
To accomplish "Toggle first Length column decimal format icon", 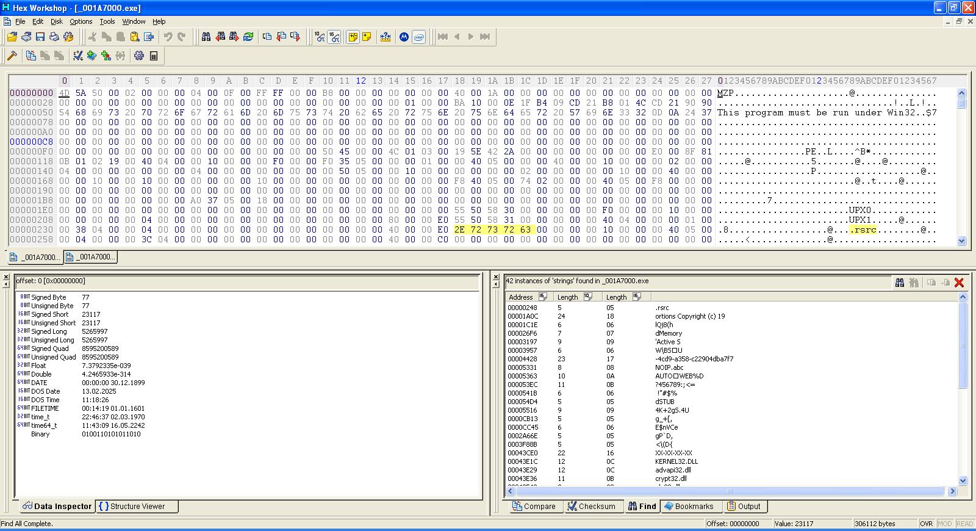I will click(x=587, y=297).
